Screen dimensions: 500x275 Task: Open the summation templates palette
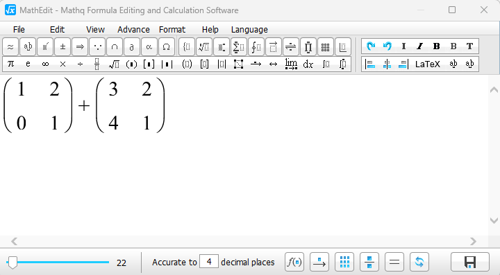click(238, 47)
